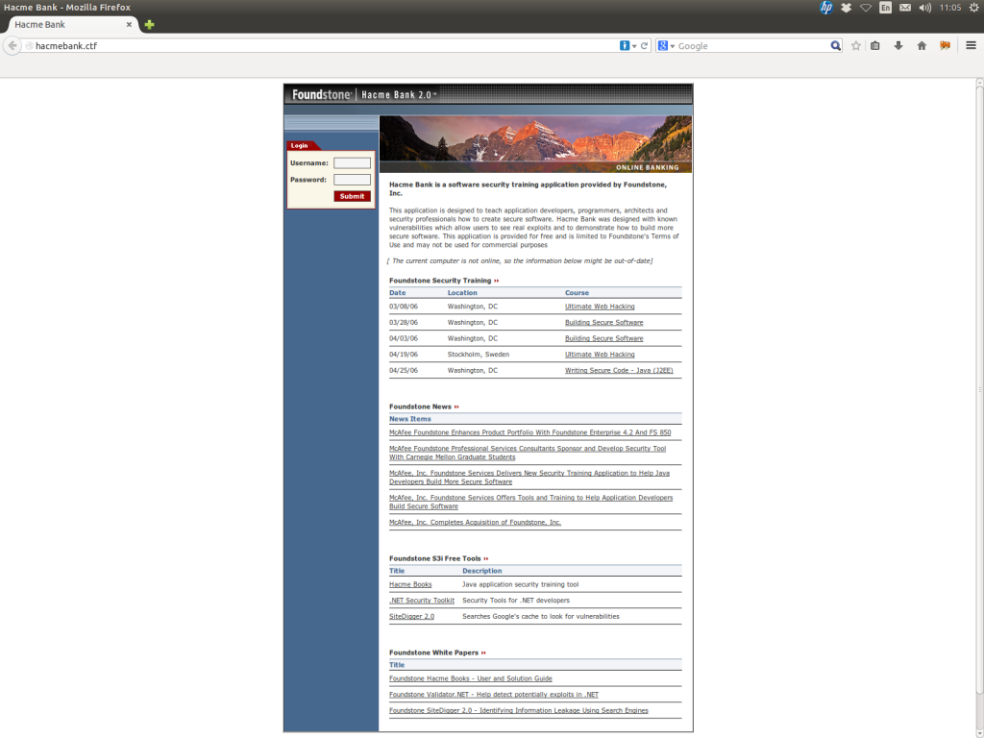Click the Firefox back arrow button

click(12, 45)
